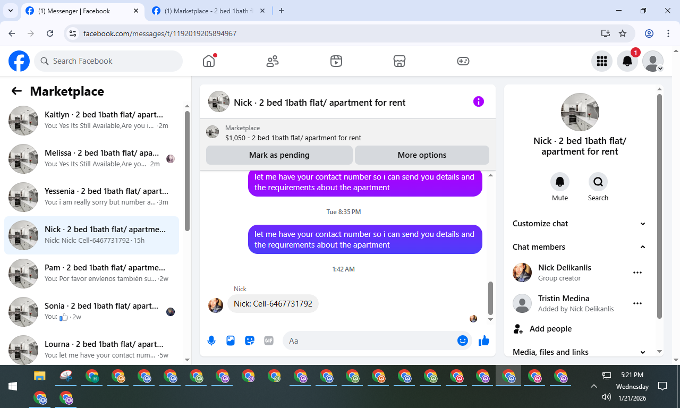The width and height of the screenshot is (680, 408).
Task: Open Windows notification center
Action: click(662, 386)
